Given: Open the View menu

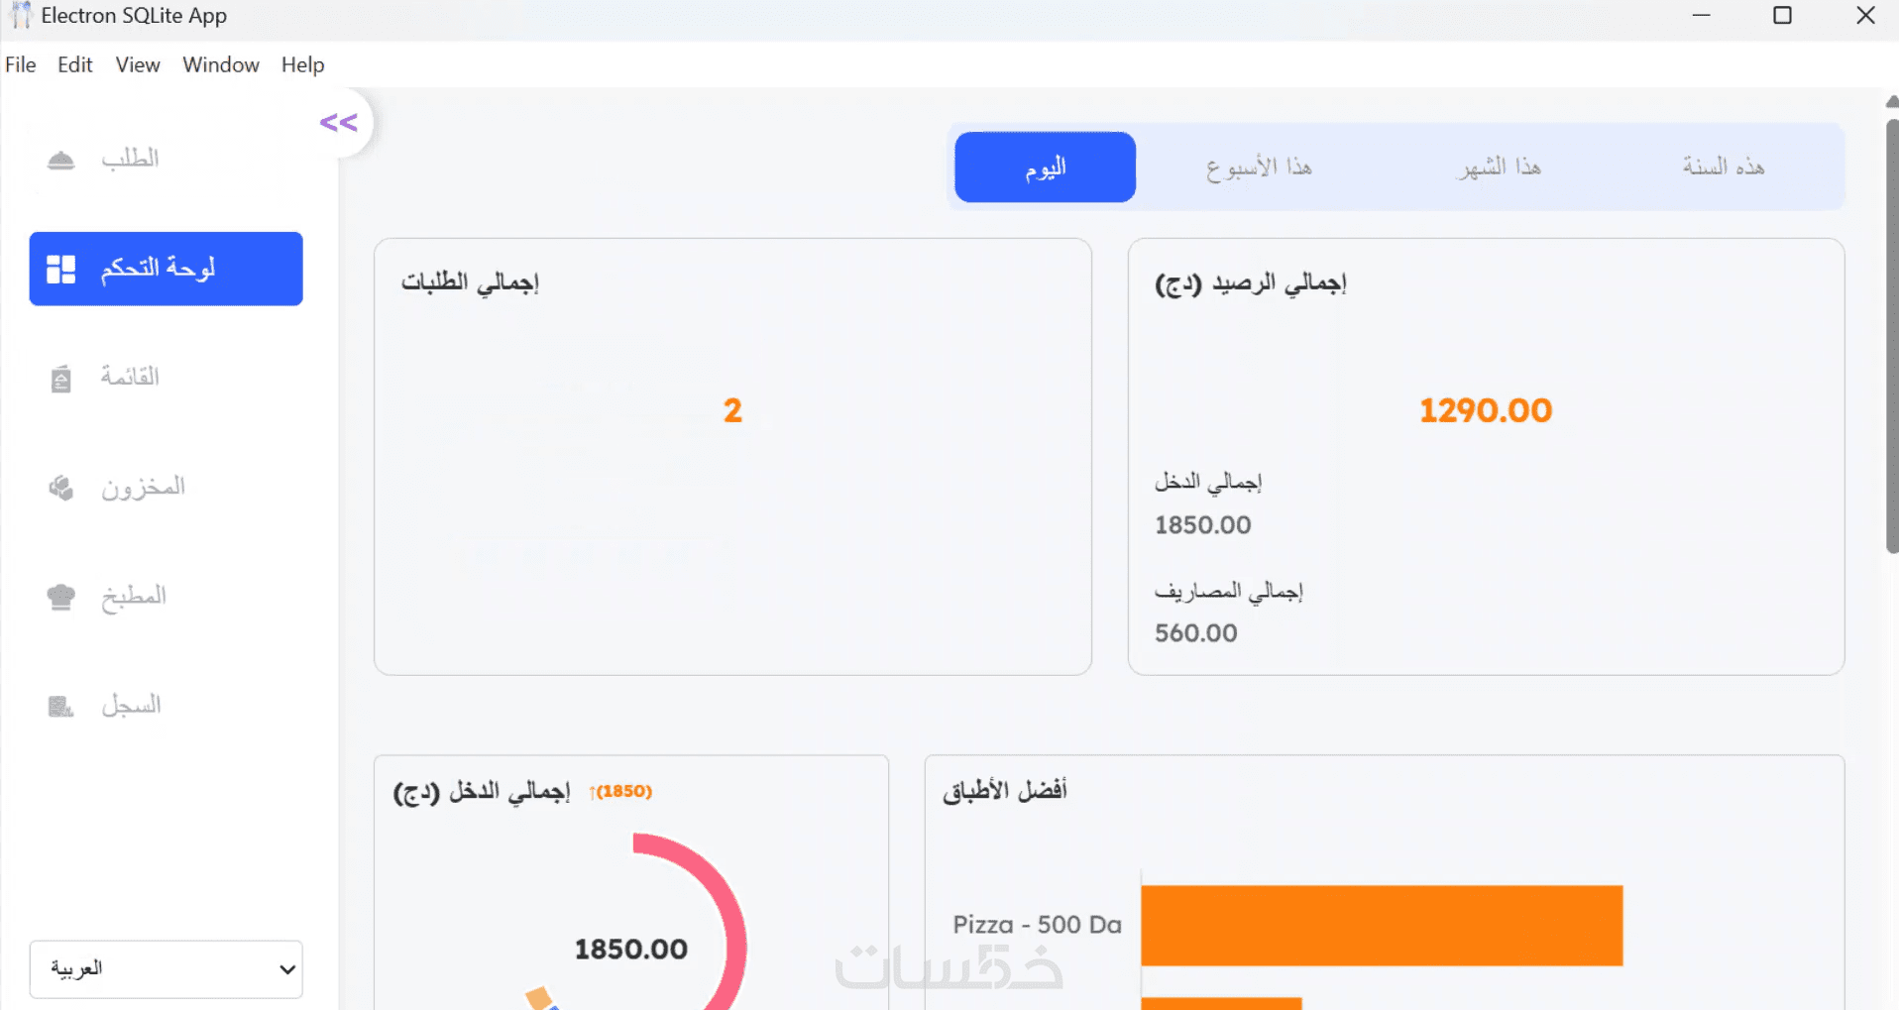Looking at the screenshot, I should coord(138,65).
